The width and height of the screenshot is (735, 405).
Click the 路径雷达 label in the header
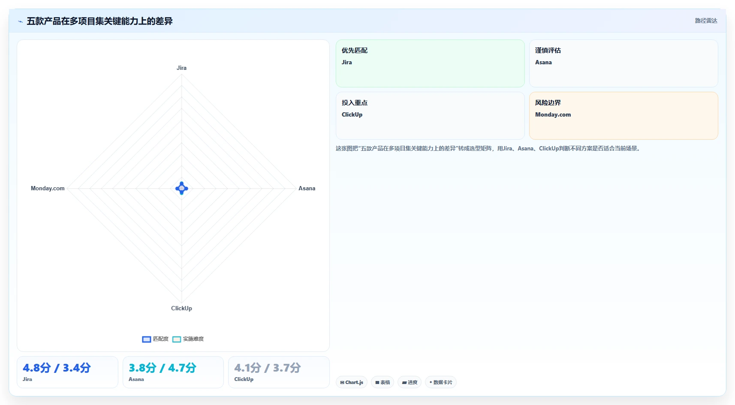click(x=706, y=21)
